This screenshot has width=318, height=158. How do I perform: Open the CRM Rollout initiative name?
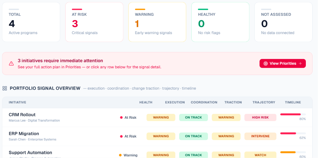[x=22, y=115]
